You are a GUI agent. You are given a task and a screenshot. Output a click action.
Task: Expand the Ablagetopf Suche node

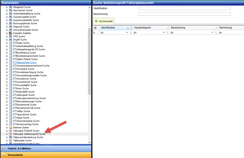point(7,7)
